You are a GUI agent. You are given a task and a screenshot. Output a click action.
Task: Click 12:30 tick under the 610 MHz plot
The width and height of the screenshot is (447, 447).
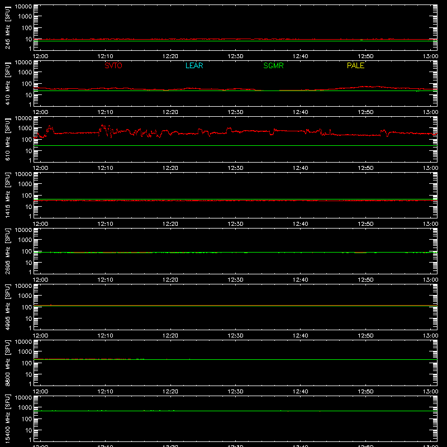pyautogui.click(x=235, y=168)
